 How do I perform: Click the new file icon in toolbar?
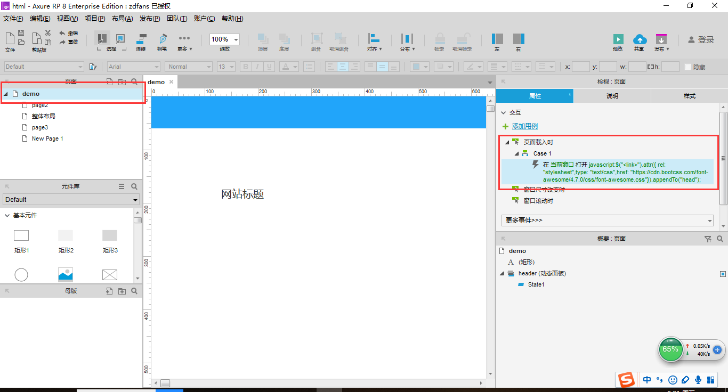point(10,38)
